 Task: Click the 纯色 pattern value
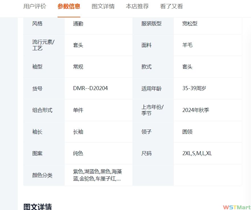pyautogui.click(x=78, y=153)
